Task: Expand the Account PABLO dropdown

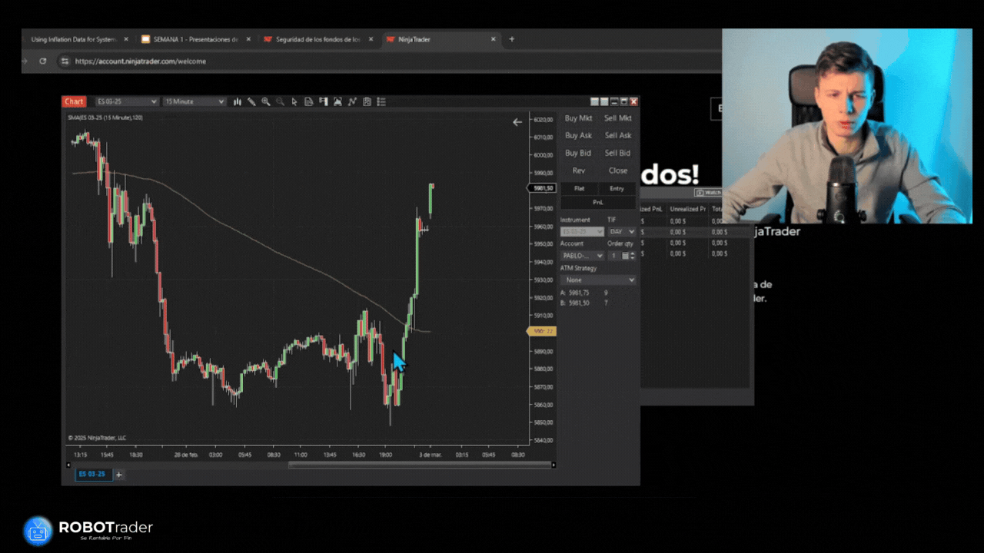Action: coord(582,256)
